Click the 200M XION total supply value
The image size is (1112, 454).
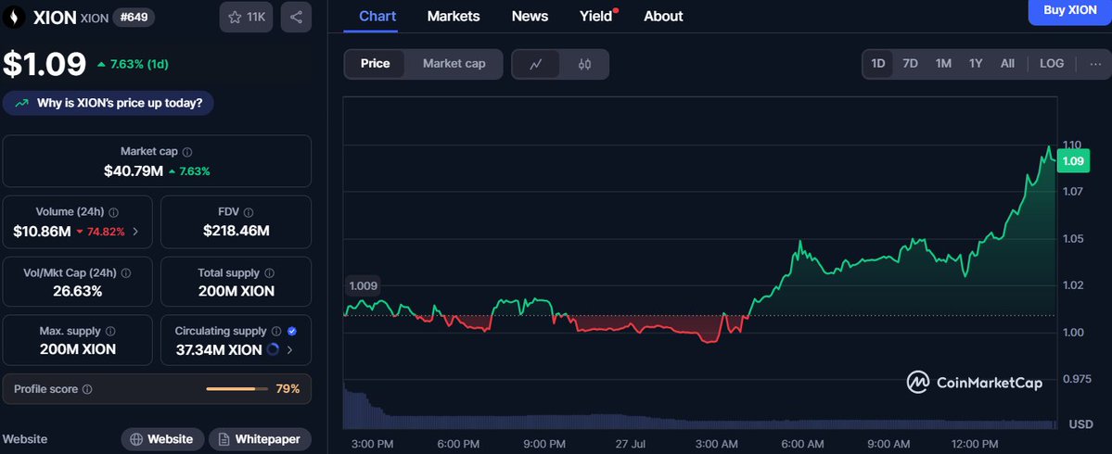tap(236, 291)
